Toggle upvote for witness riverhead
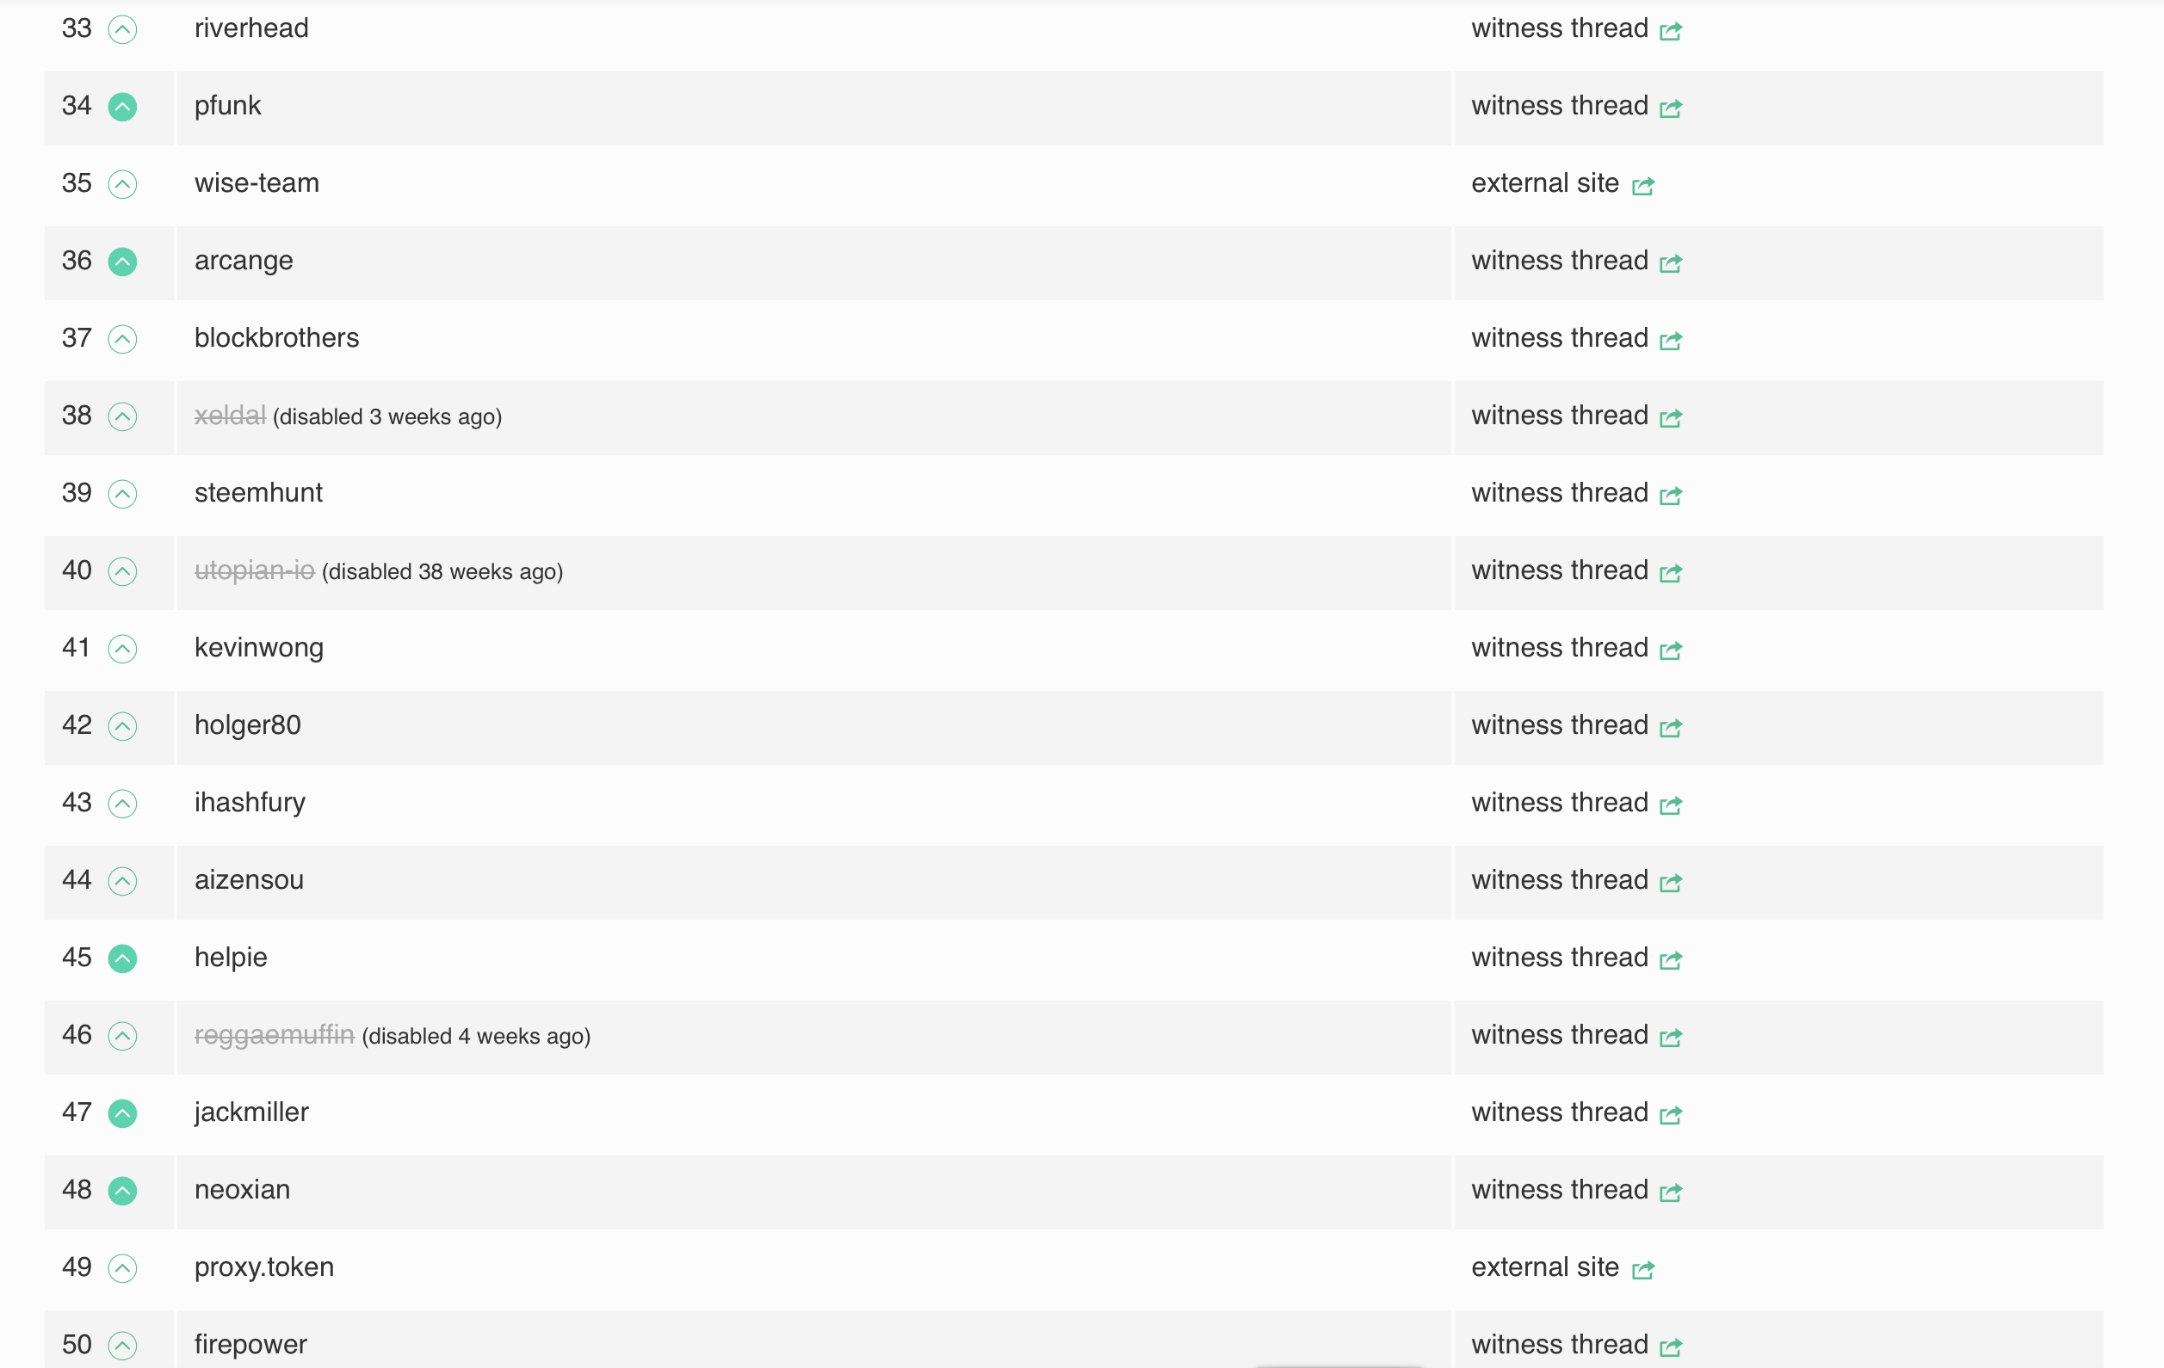This screenshot has width=2164, height=1368. (122, 29)
